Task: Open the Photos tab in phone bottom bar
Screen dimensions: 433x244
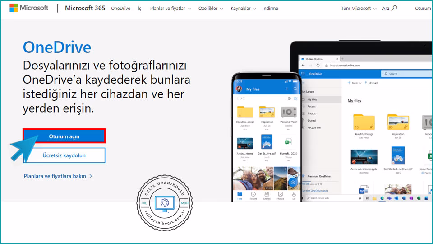Action: pos(280,196)
